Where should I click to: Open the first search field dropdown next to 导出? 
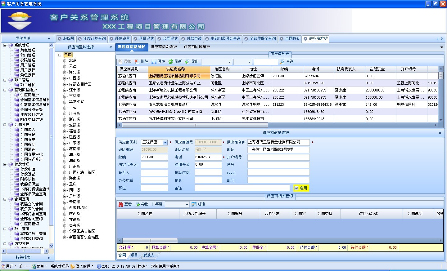(229, 62)
